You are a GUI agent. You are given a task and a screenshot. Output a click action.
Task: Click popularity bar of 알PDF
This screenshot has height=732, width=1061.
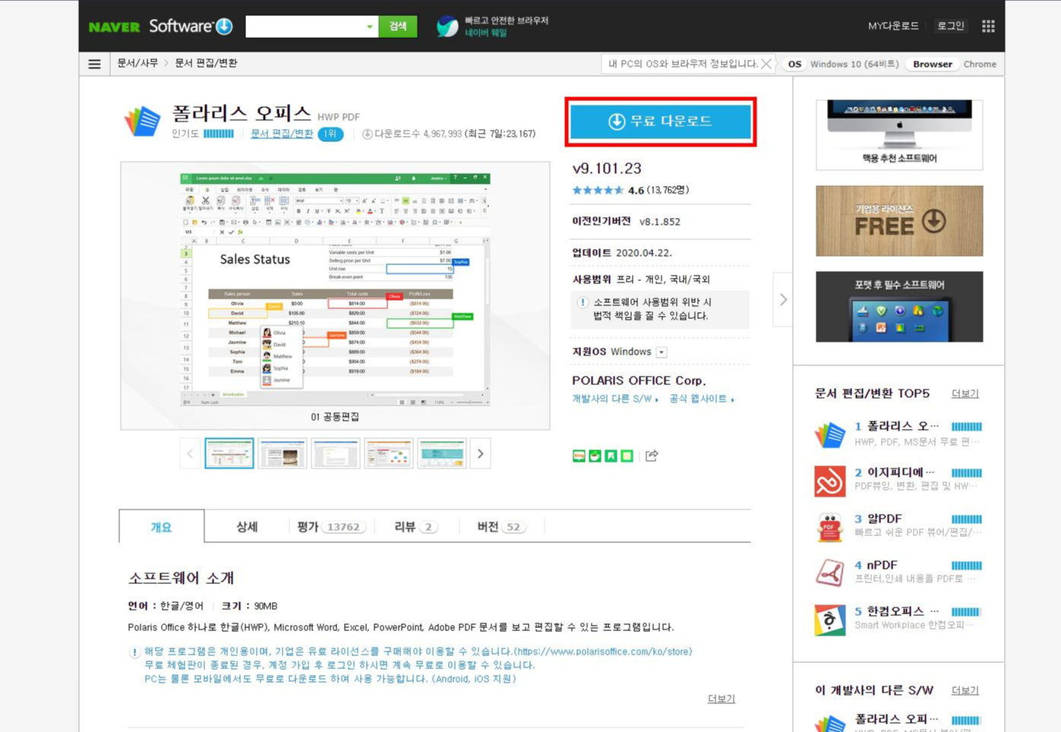pos(966,519)
